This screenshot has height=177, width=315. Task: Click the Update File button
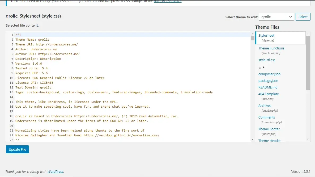pyautogui.click(x=17, y=149)
